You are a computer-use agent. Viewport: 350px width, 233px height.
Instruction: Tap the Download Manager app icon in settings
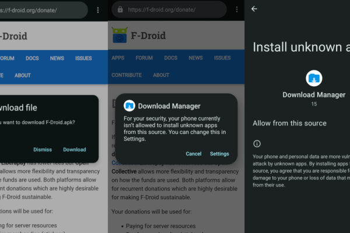(314, 78)
